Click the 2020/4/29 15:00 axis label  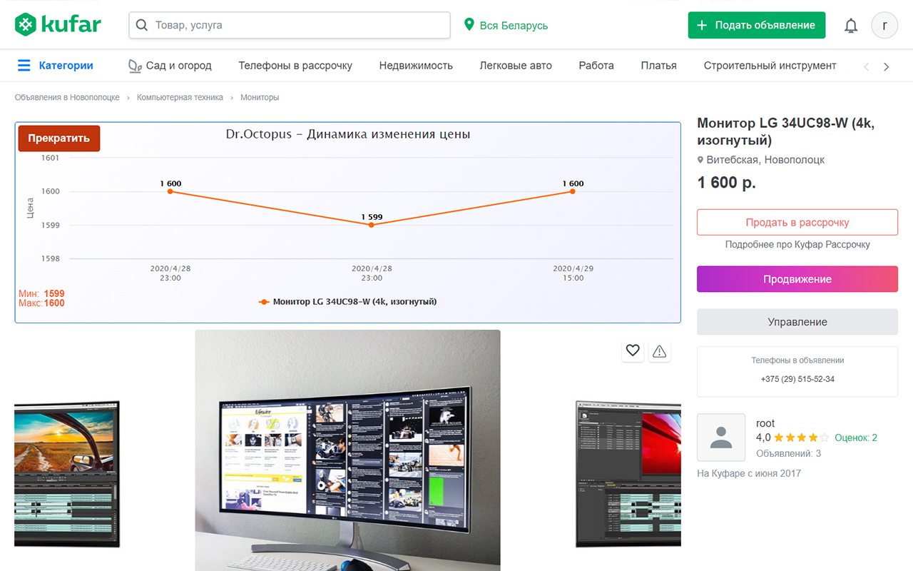573,273
